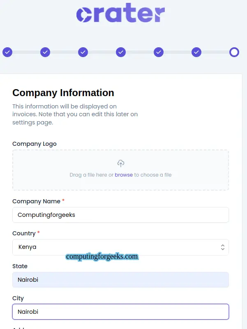Click the progress bar between last steps

tap(215, 52)
